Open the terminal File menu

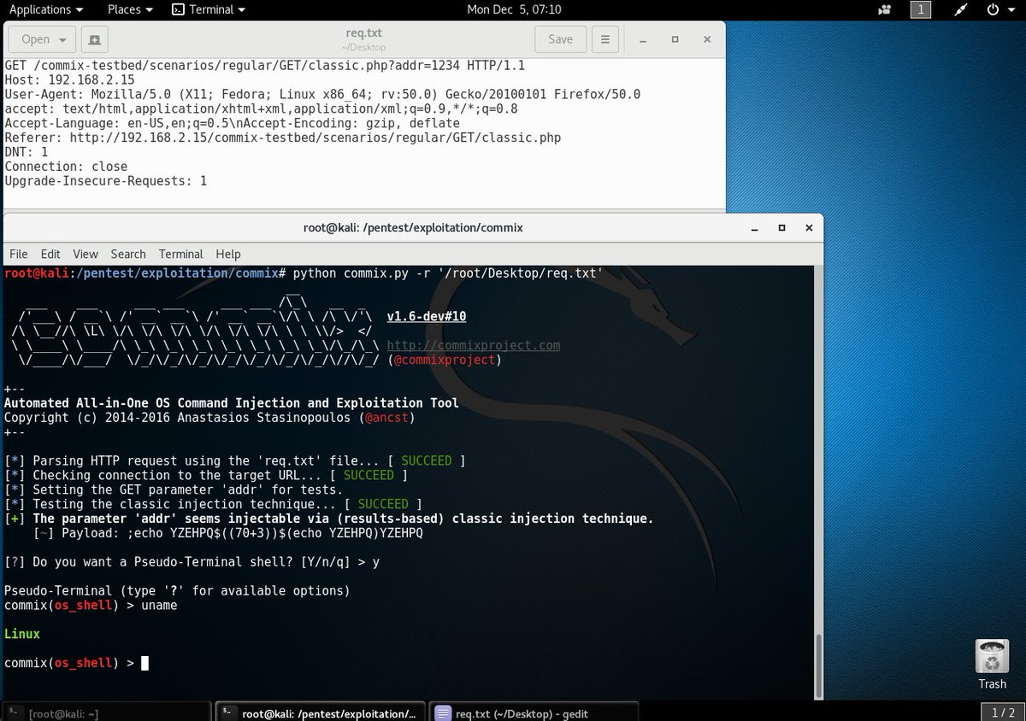[19, 254]
